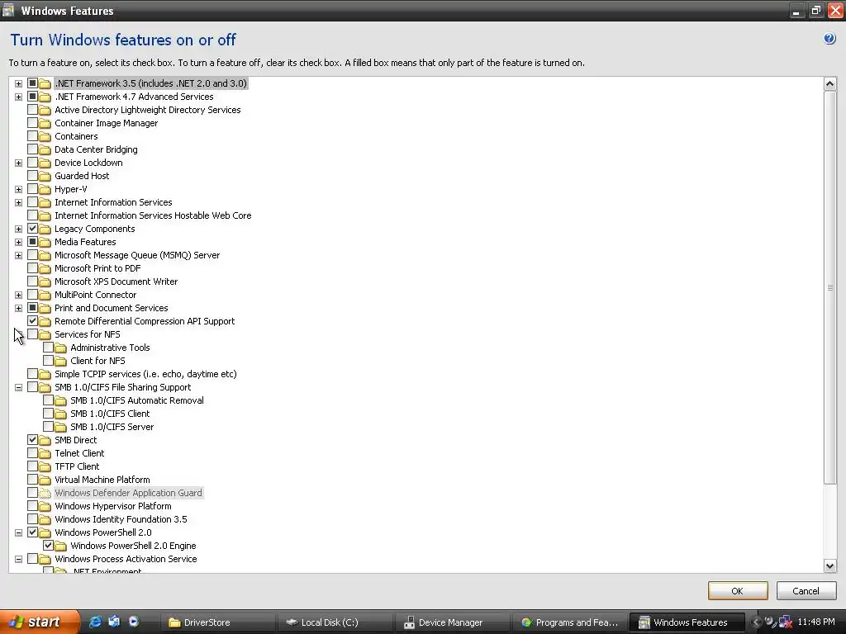
Task: Click the folder icon beside Telnet Client
Action: pos(45,453)
